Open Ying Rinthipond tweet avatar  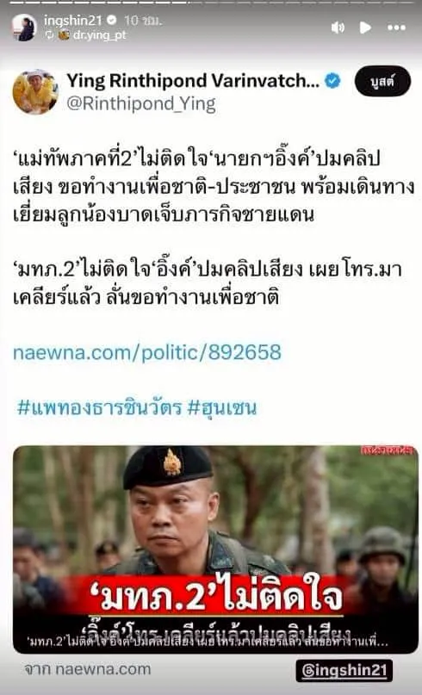pos(35,92)
